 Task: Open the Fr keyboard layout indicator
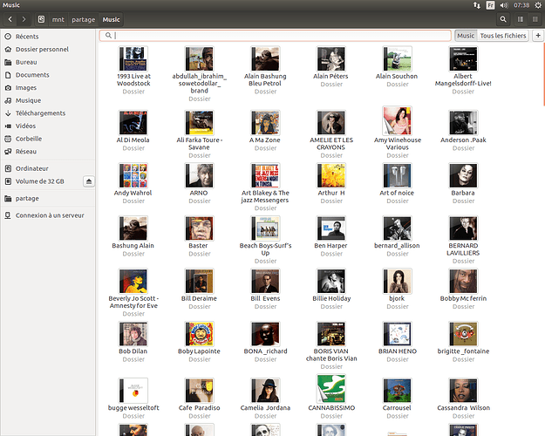[490, 5]
